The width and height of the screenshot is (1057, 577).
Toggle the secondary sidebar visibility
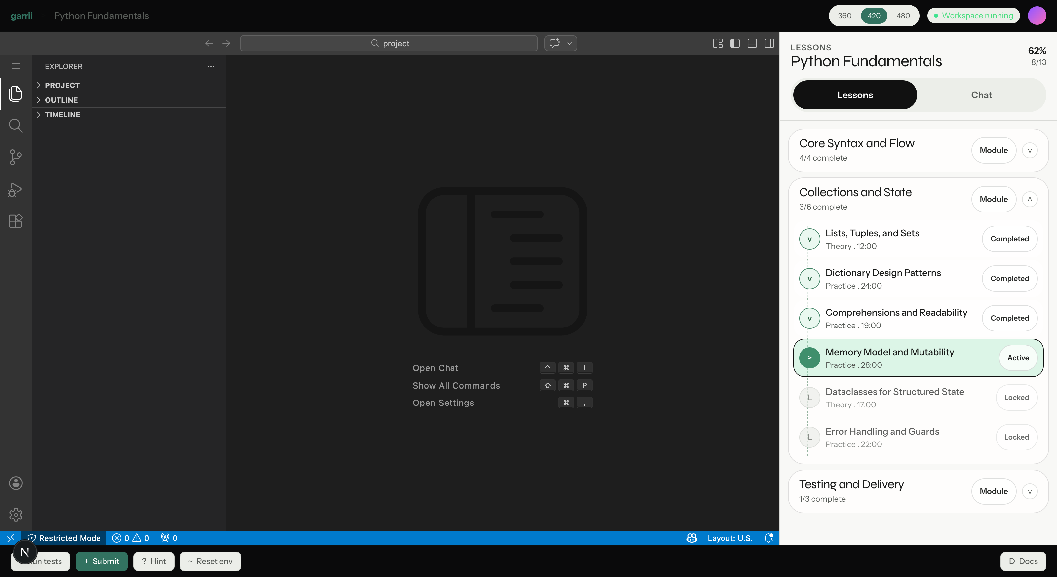click(x=769, y=43)
